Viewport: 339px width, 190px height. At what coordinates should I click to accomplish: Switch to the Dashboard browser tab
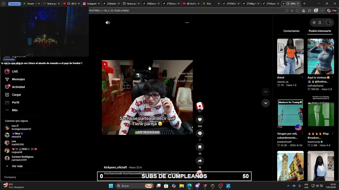click(x=14, y=4)
